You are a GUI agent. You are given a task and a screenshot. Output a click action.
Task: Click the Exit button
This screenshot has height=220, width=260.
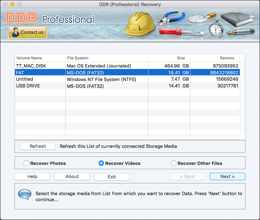pos(112,177)
